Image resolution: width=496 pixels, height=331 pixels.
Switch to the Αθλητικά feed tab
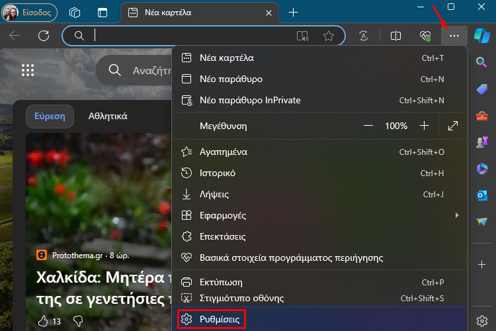(108, 117)
